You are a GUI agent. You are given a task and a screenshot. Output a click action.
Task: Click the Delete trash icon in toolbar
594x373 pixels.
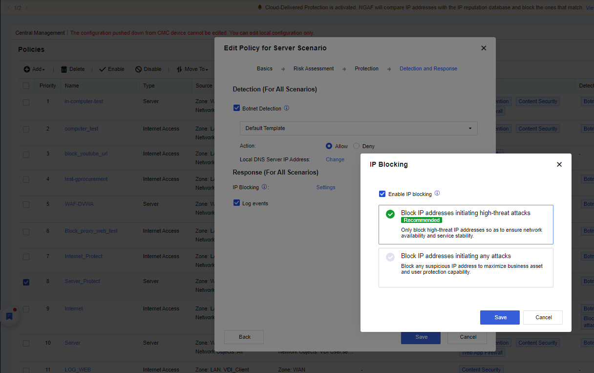[64, 69]
